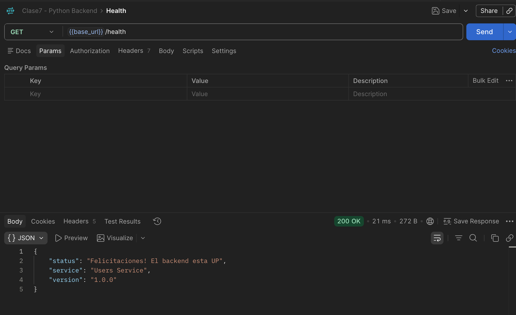Expand the Visualize options dropdown arrow
Viewport: 516px width, 315px height.
pos(143,238)
